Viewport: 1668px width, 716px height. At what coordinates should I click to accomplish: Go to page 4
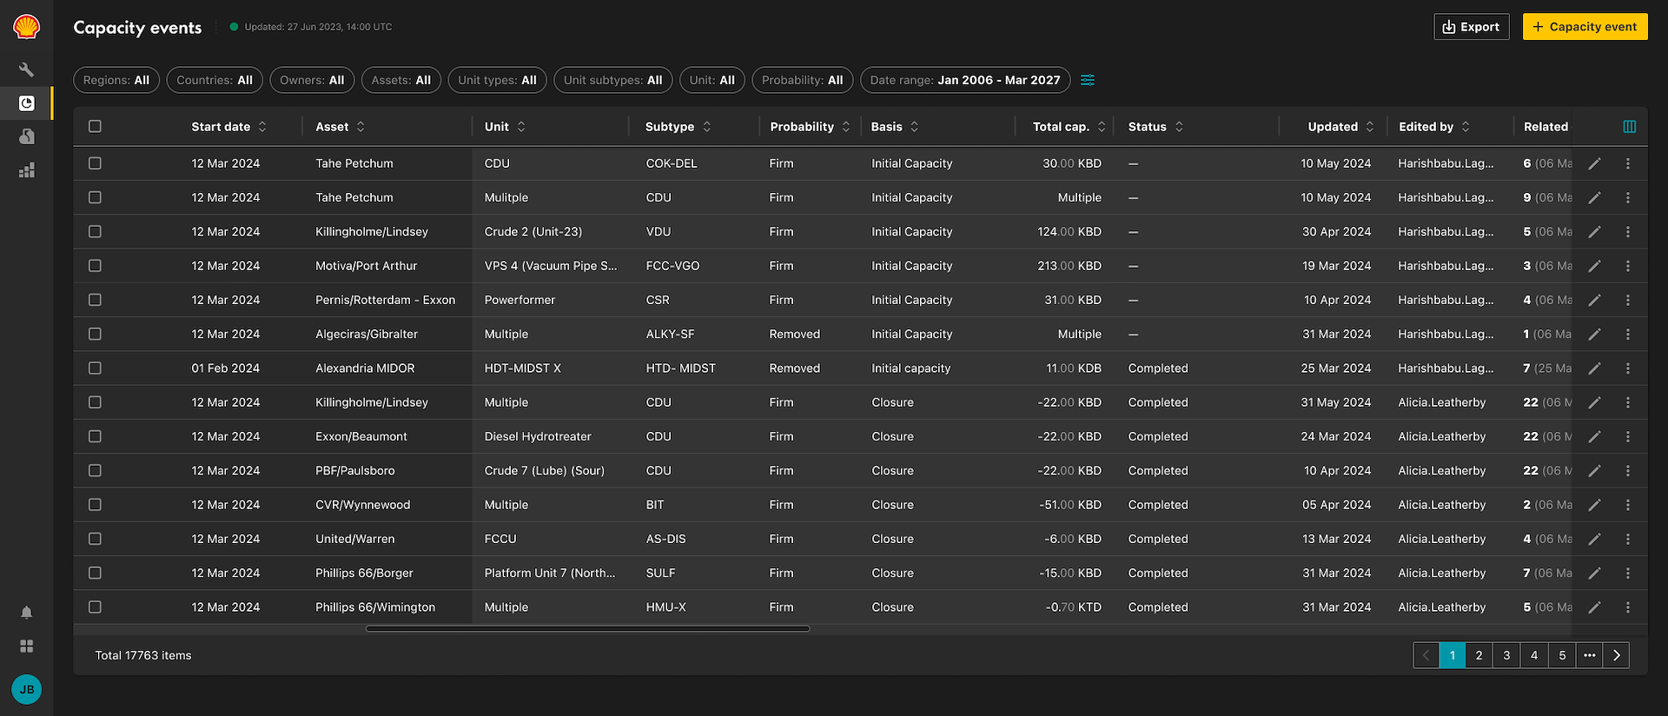tap(1534, 655)
